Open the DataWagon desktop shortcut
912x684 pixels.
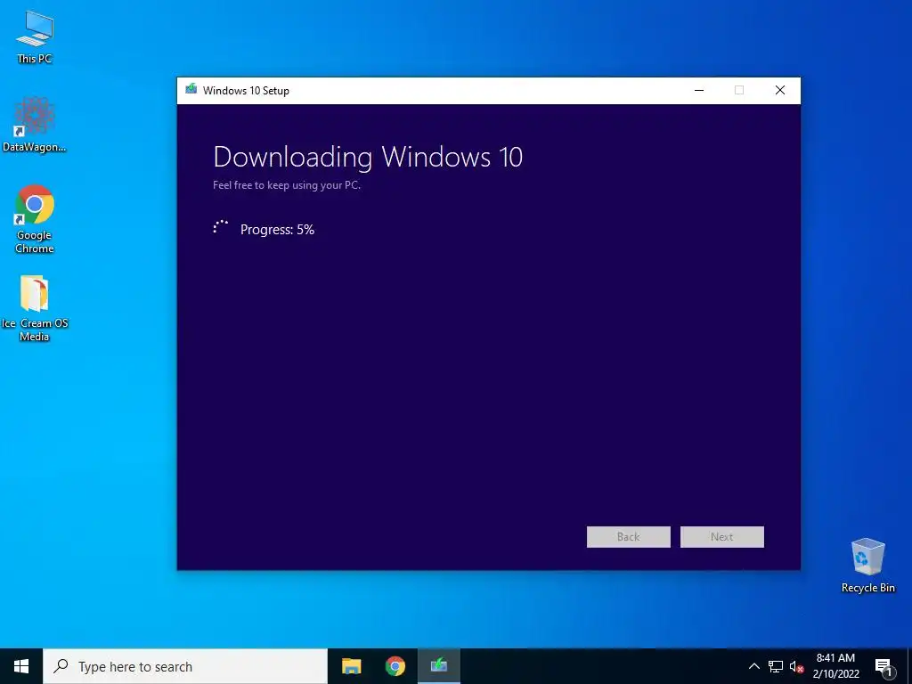pyautogui.click(x=35, y=125)
